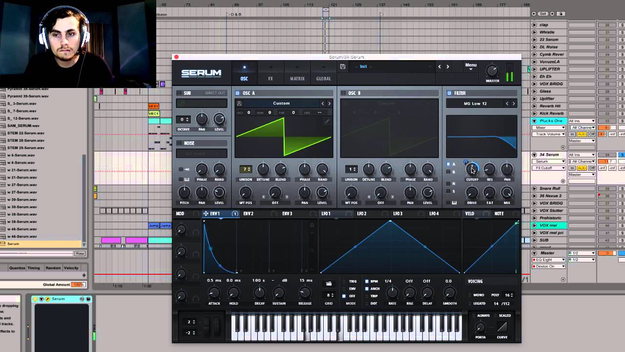Click the preset save disk icon
The image size is (625, 352).
(343, 66)
